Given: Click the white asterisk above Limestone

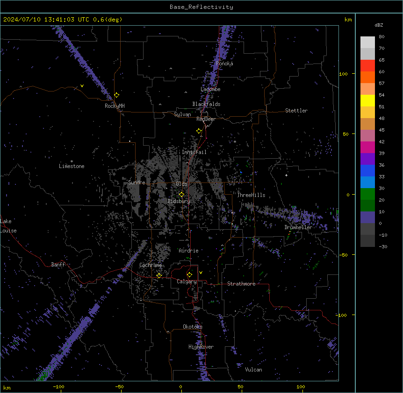Looking at the screenshot, I should tap(72, 161).
